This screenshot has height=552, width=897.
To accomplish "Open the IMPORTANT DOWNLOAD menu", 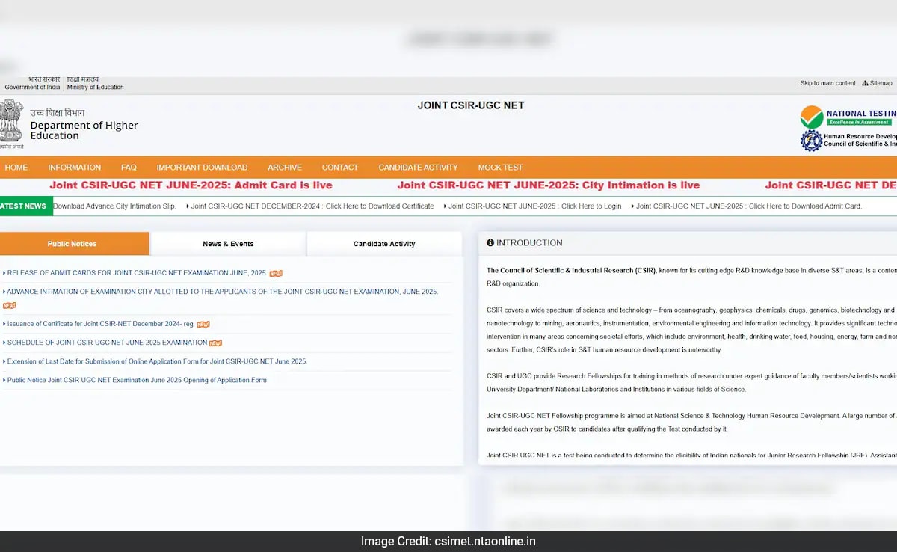I will point(202,168).
